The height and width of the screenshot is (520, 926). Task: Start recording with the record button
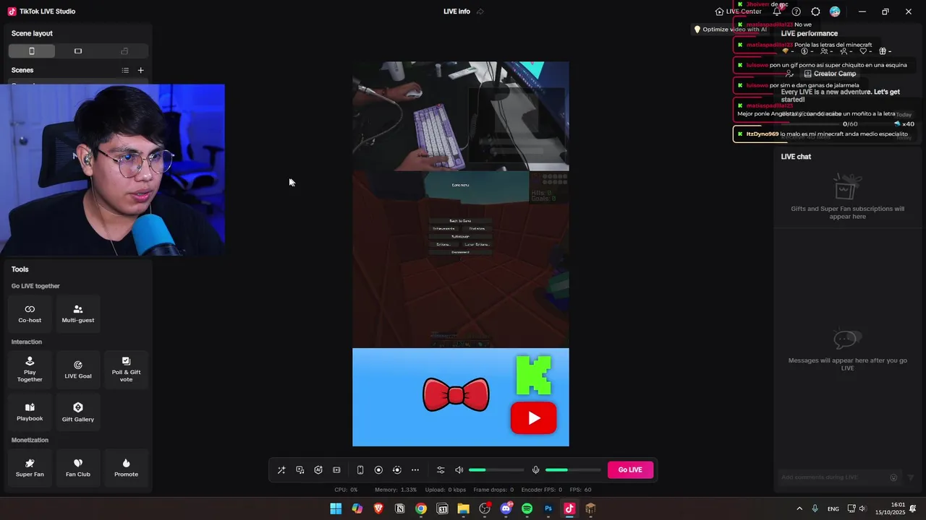(x=378, y=470)
